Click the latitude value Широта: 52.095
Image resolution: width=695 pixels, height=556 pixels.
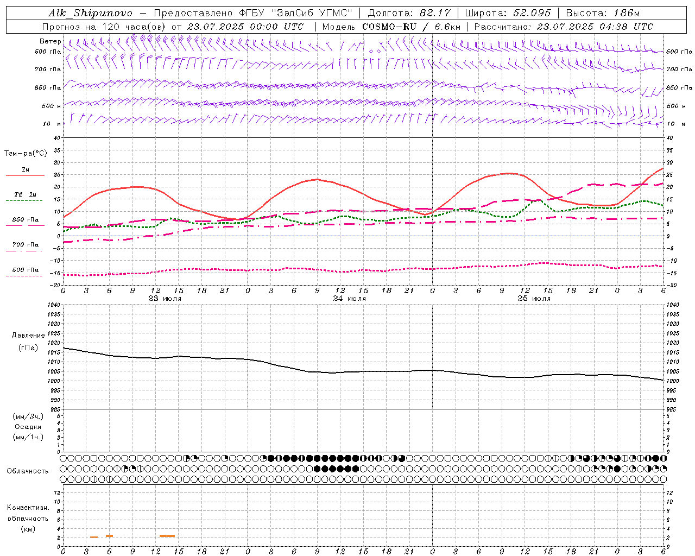508,13
